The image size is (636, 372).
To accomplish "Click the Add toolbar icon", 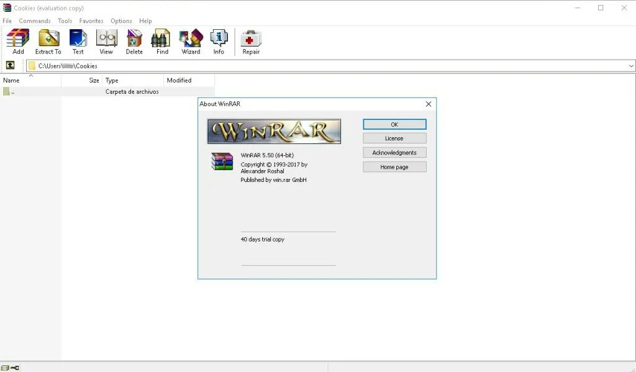I will click(x=18, y=42).
